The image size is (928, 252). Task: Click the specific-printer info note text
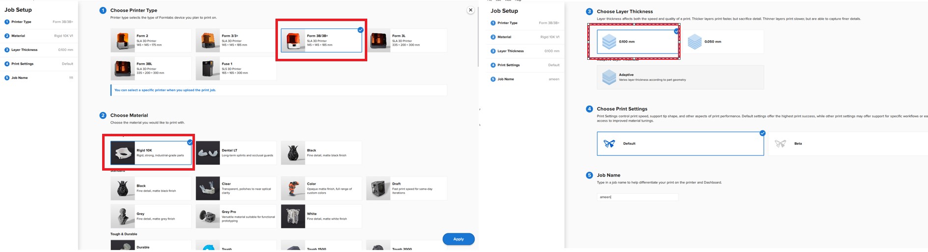(x=165, y=90)
